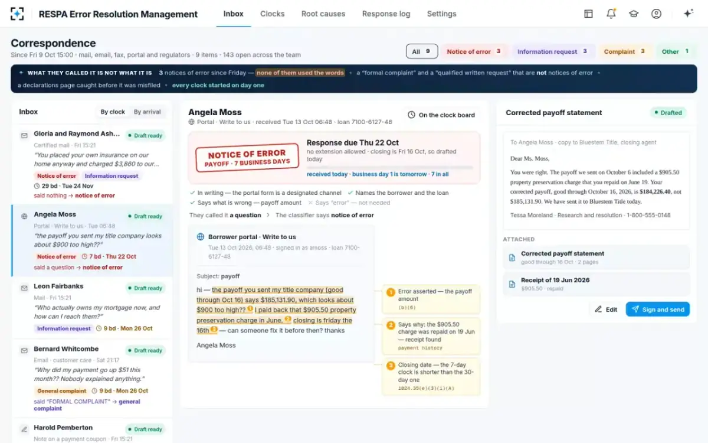The height and width of the screenshot is (443, 708).
Task: Filter by Complaint 3
Action: pyautogui.click(x=625, y=51)
